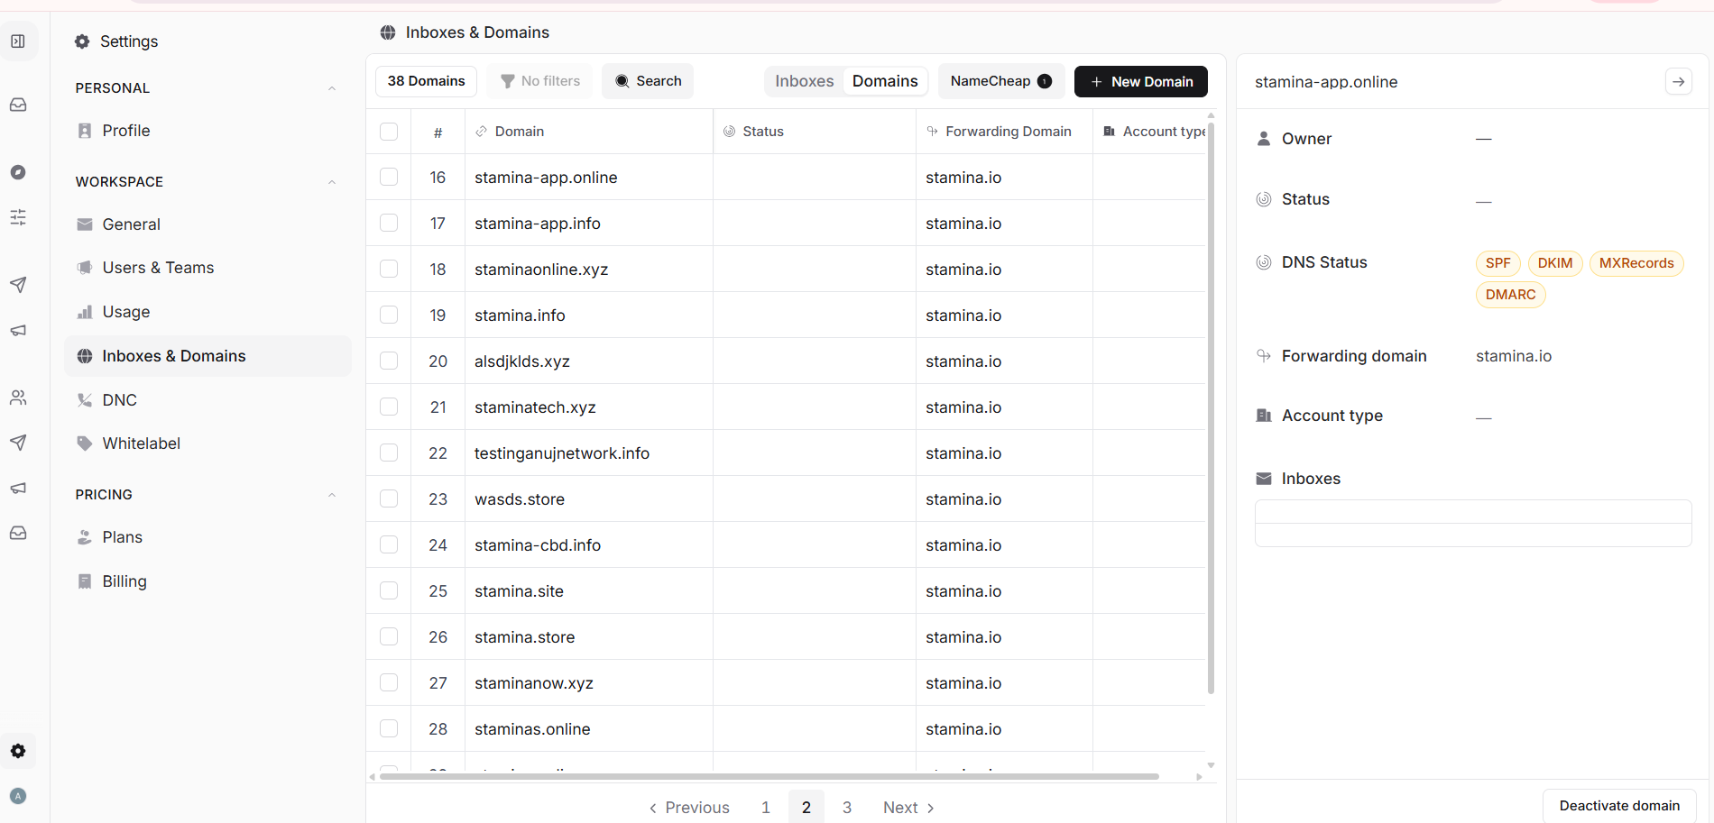Image resolution: width=1714 pixels, height=823 pixels.
Task: Go to page 3 of domains
Action: pos(847,808)
